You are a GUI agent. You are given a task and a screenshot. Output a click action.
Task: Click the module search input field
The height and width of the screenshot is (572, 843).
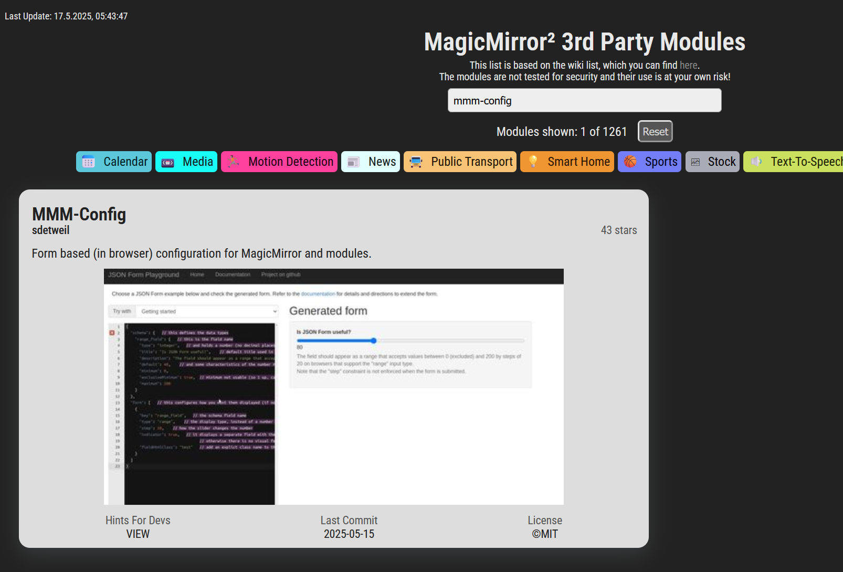[x=584, y=100]
